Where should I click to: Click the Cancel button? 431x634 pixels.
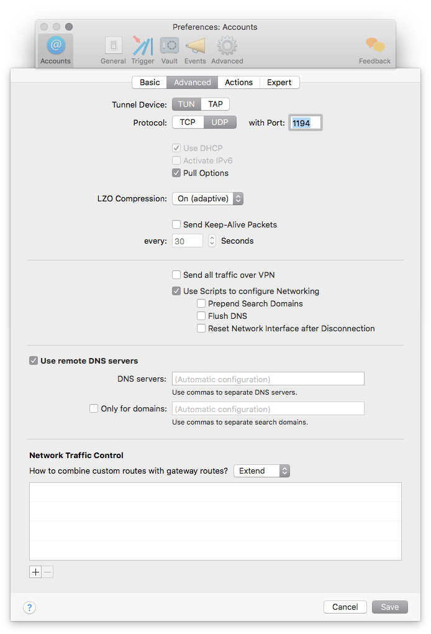[x=345, y=607]
